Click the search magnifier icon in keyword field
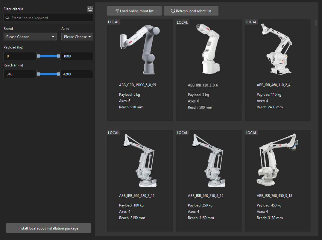This screenshot has width=322, height=240. (x=7, y=18)
